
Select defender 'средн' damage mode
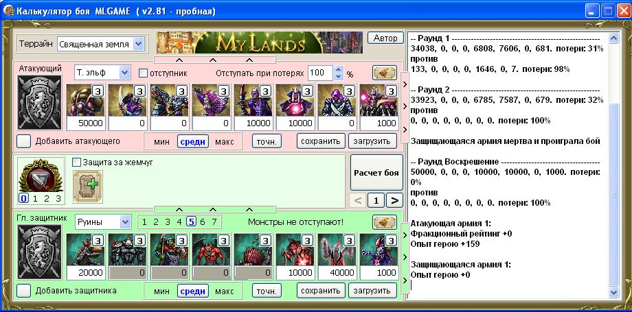(193, 291)
